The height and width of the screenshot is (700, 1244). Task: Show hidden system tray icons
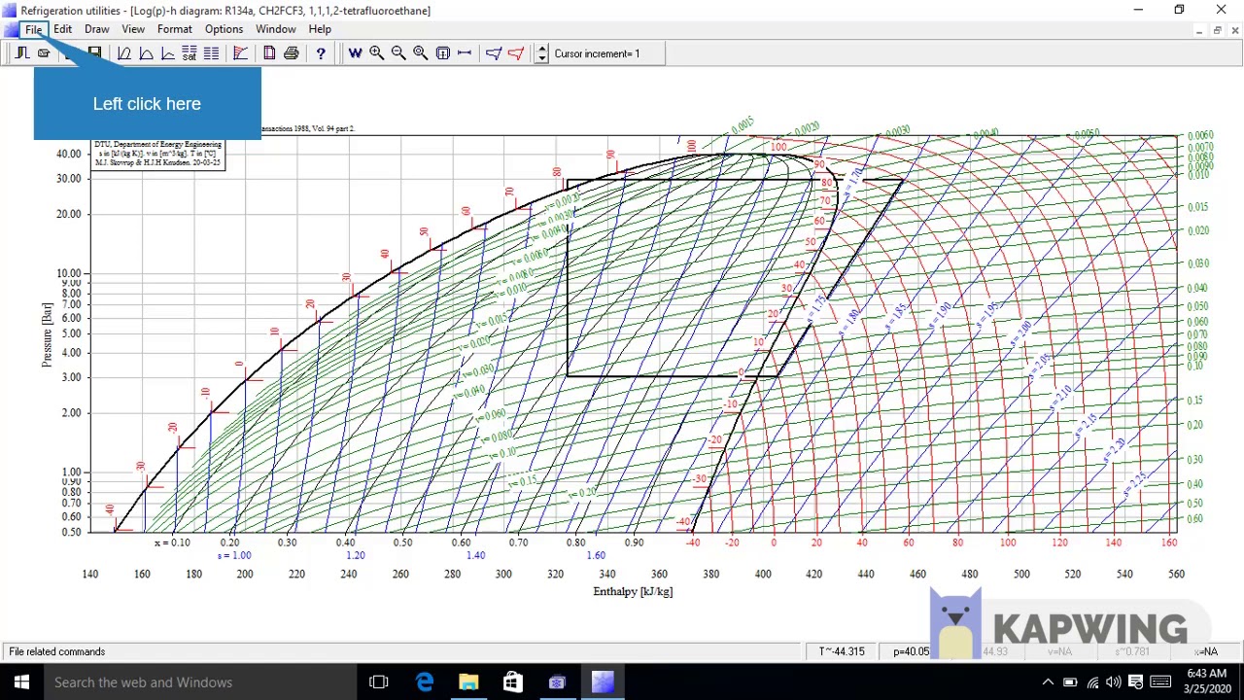coord(1048,682)
